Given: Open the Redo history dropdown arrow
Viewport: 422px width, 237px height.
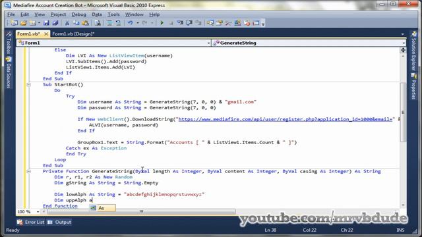Looking at the screenshot, I should (x=152, y=23).
